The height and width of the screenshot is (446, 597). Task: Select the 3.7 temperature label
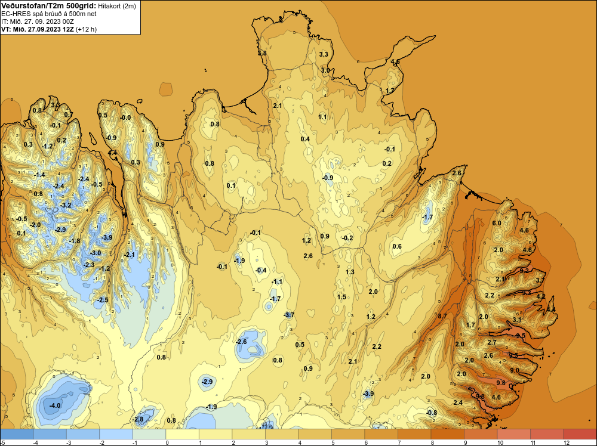pos(540,280)
